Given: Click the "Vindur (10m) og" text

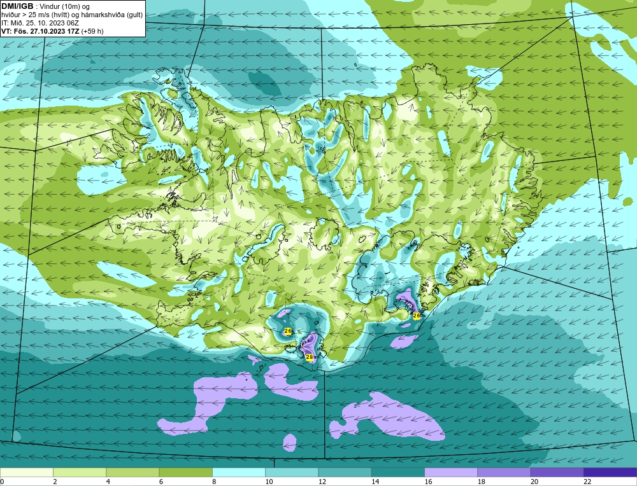Looking at the screenshot, I should point(64,7).
